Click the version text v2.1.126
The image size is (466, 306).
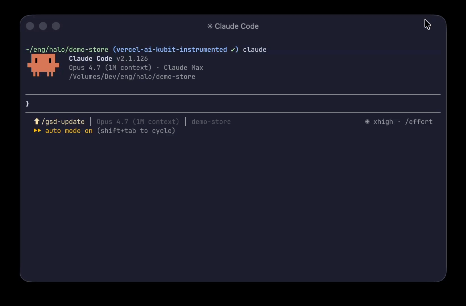[x=132, y=59]
